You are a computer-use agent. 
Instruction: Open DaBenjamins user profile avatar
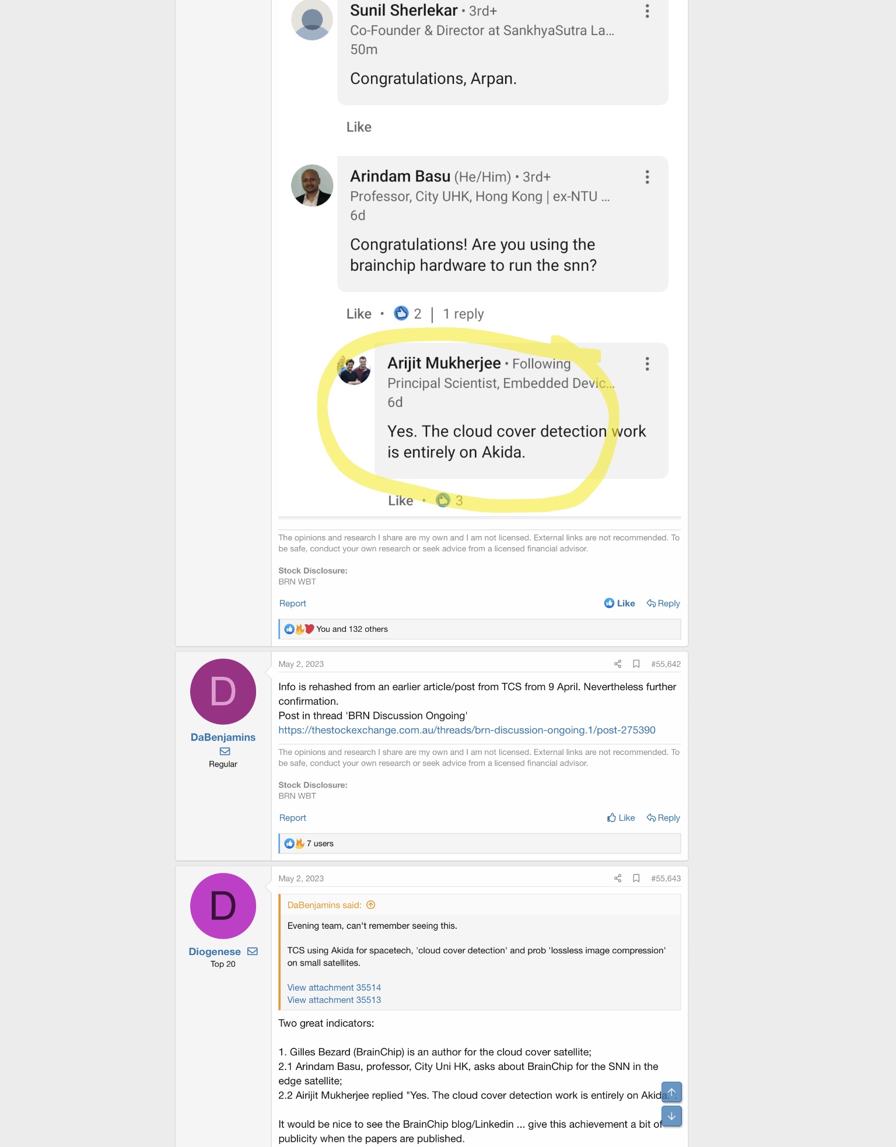[223, 691]
